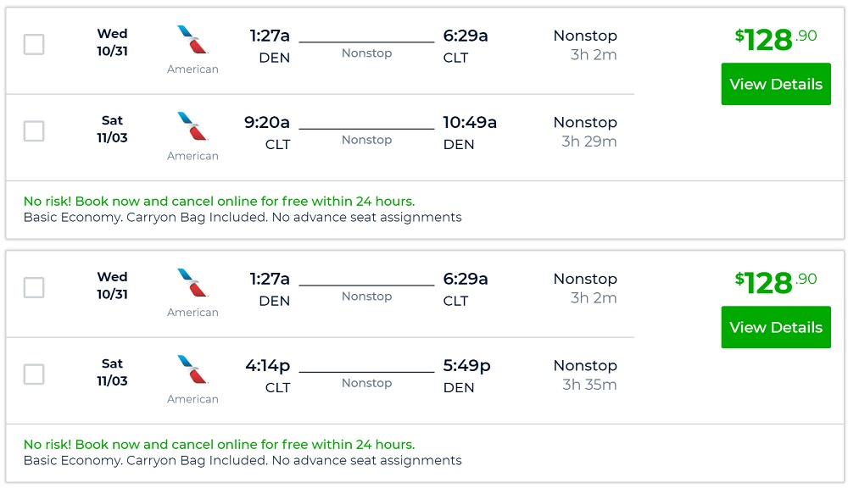Click the 3h 35m nonstop duration
This screenshot has width=848, height=488.
589,385
